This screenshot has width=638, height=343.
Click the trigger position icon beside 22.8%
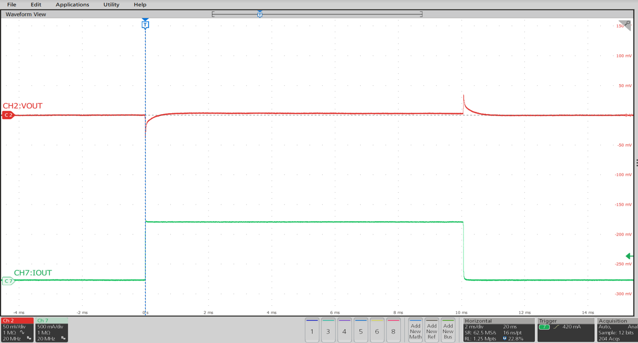(x=505, y=339)
